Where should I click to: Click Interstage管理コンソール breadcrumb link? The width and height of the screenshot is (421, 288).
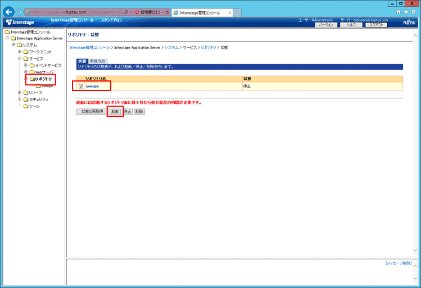90,48
